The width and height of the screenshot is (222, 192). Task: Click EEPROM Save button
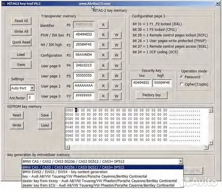pyautogui.click(x=45, y=115)
